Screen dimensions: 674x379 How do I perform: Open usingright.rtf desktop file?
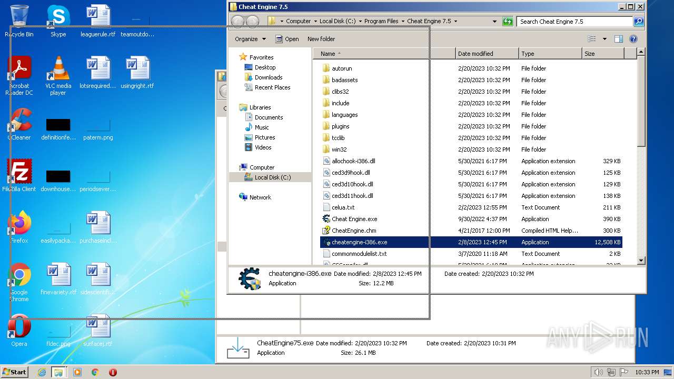(x=137, y=73)
